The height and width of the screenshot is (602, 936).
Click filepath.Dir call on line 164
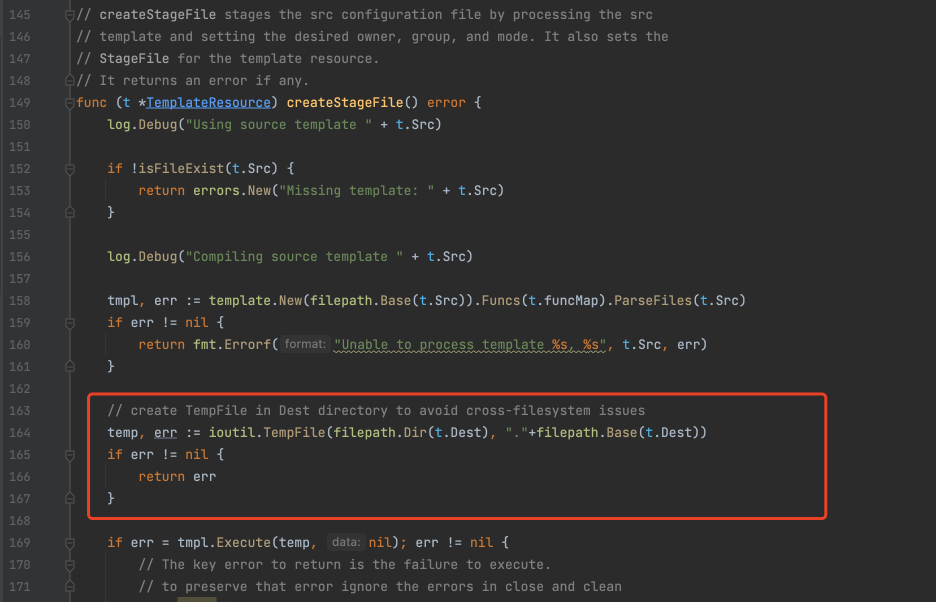[x=380, y=432]
